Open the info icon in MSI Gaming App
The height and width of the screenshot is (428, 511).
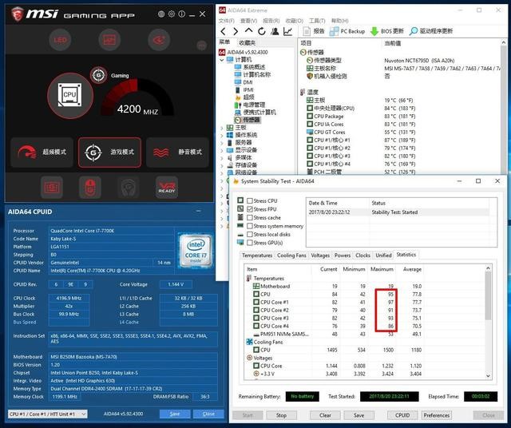pos(182,14)
